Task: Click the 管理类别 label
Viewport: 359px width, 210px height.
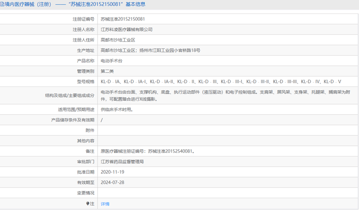Action: click(x=86, y=71)
